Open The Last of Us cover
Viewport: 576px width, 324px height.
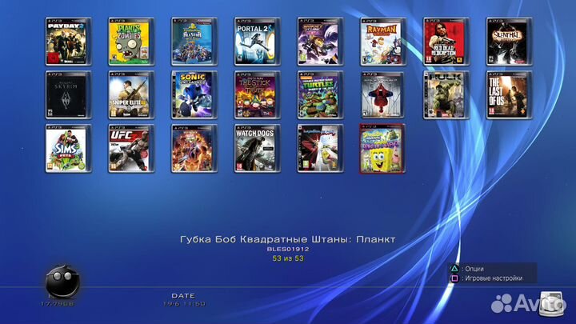(x=509, y=94)
